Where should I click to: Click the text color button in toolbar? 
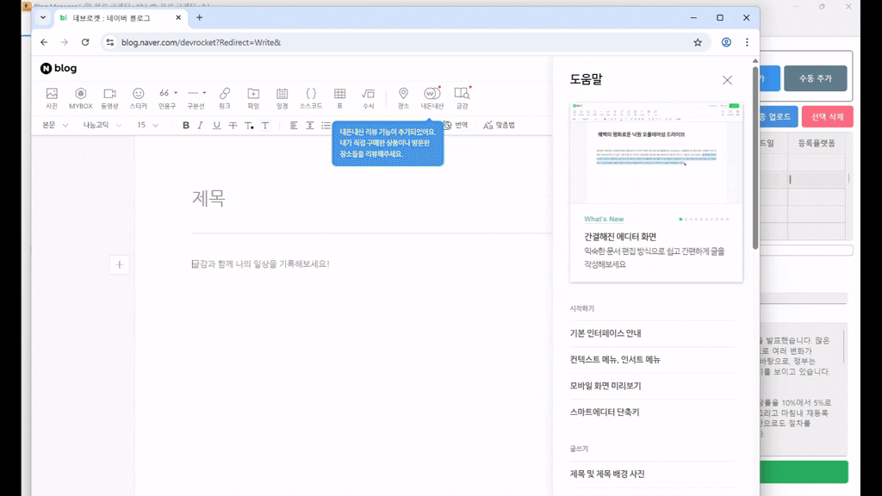tap(249, 126)
